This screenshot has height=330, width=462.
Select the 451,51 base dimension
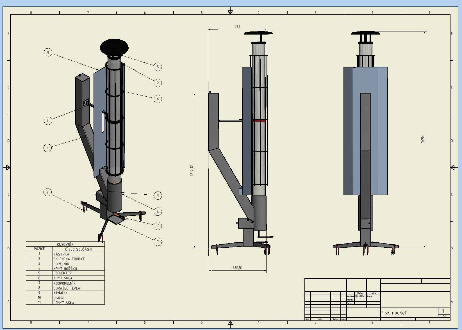(238, 268)
